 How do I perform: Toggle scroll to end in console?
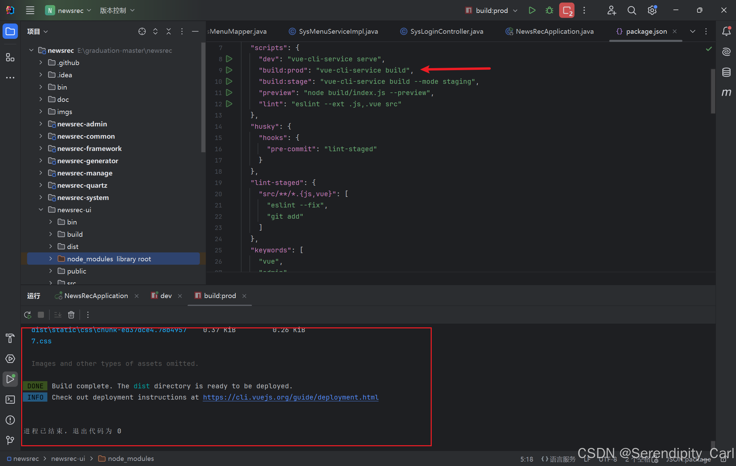pyautogui.click(x=58, y=315)
